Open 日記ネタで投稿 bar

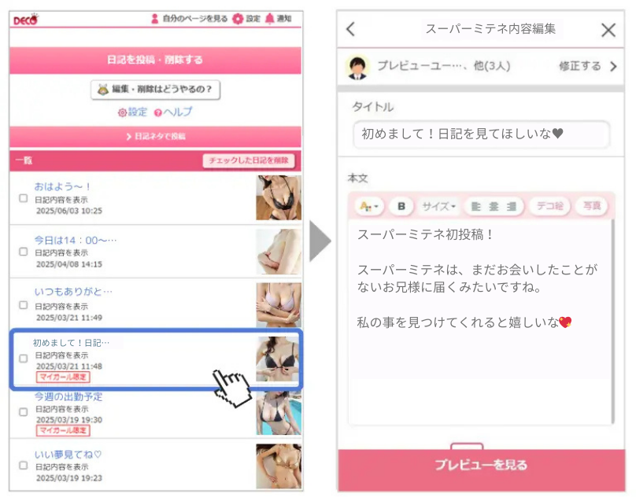click(x=155, y=137)
